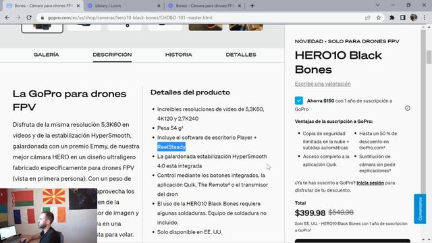The height and width of the screenshot is (243, 432).
Task: Go back to the previous page
Action: pyautogui.click(x=7, y=18)
